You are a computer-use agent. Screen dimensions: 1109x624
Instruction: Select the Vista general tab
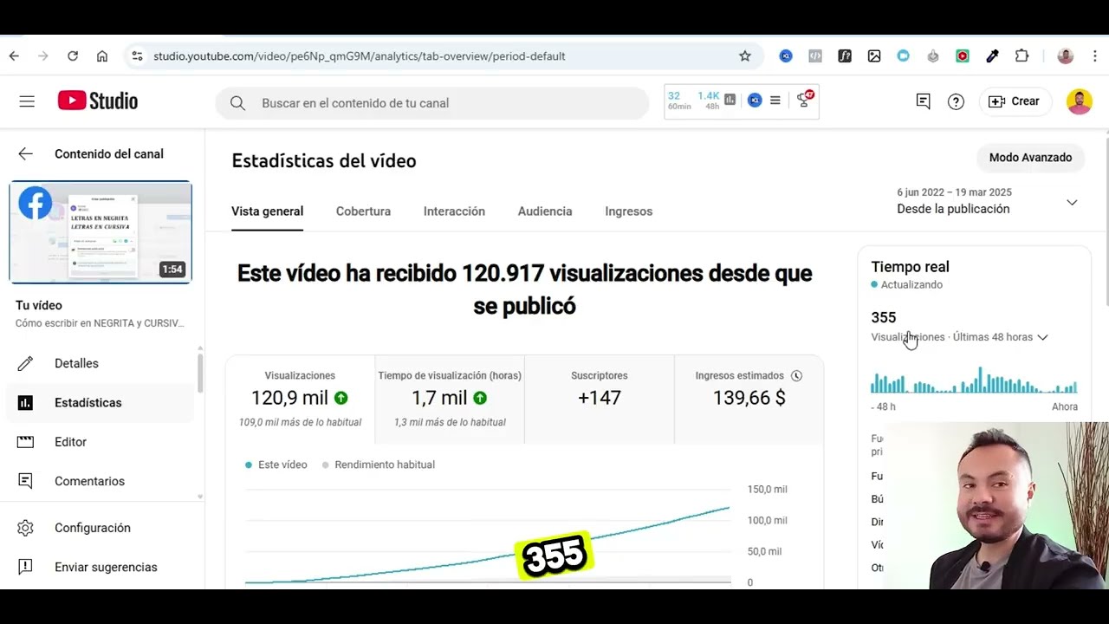click(267, 211)
